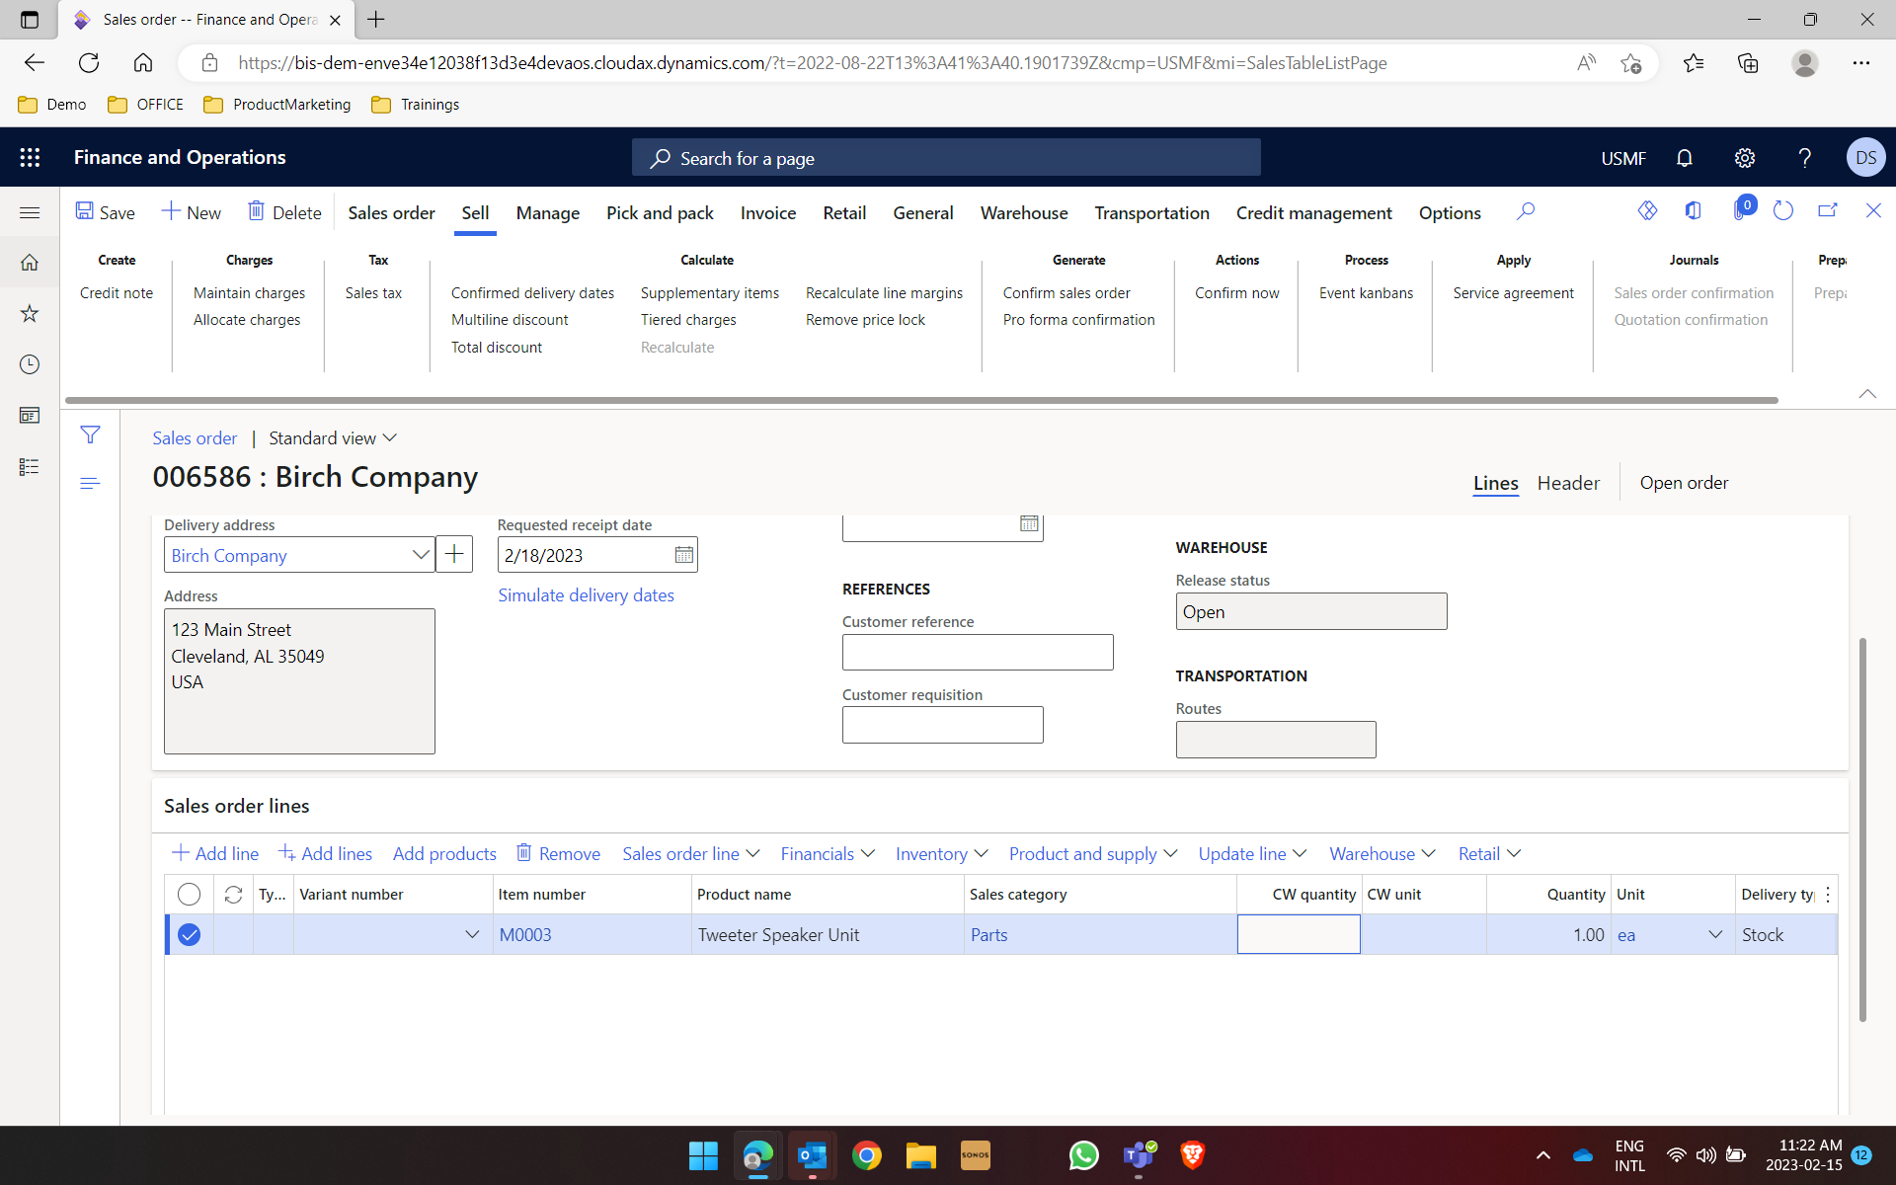
Task: Go to Home in sidebar
Action: point(30,262)
